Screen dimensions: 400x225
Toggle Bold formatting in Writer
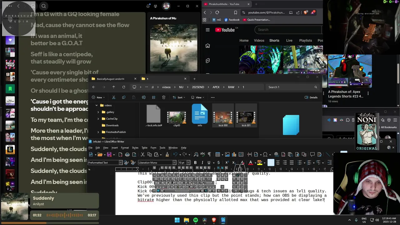(x=195, y=162)
